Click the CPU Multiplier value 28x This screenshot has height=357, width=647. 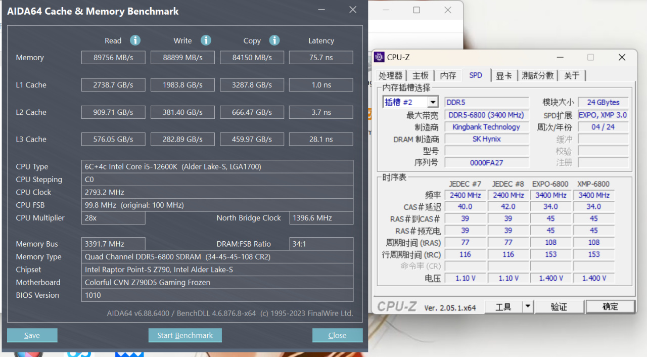click(113, 218)
